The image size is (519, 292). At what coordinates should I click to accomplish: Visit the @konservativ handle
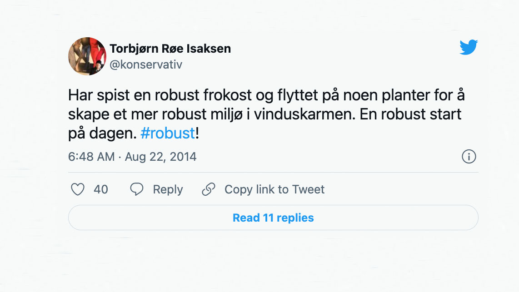(146, 64)
